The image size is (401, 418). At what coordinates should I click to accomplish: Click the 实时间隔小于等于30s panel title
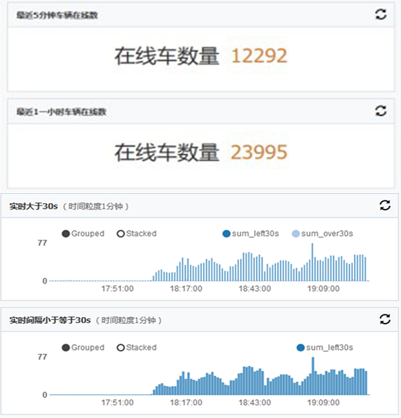point(50,320)
